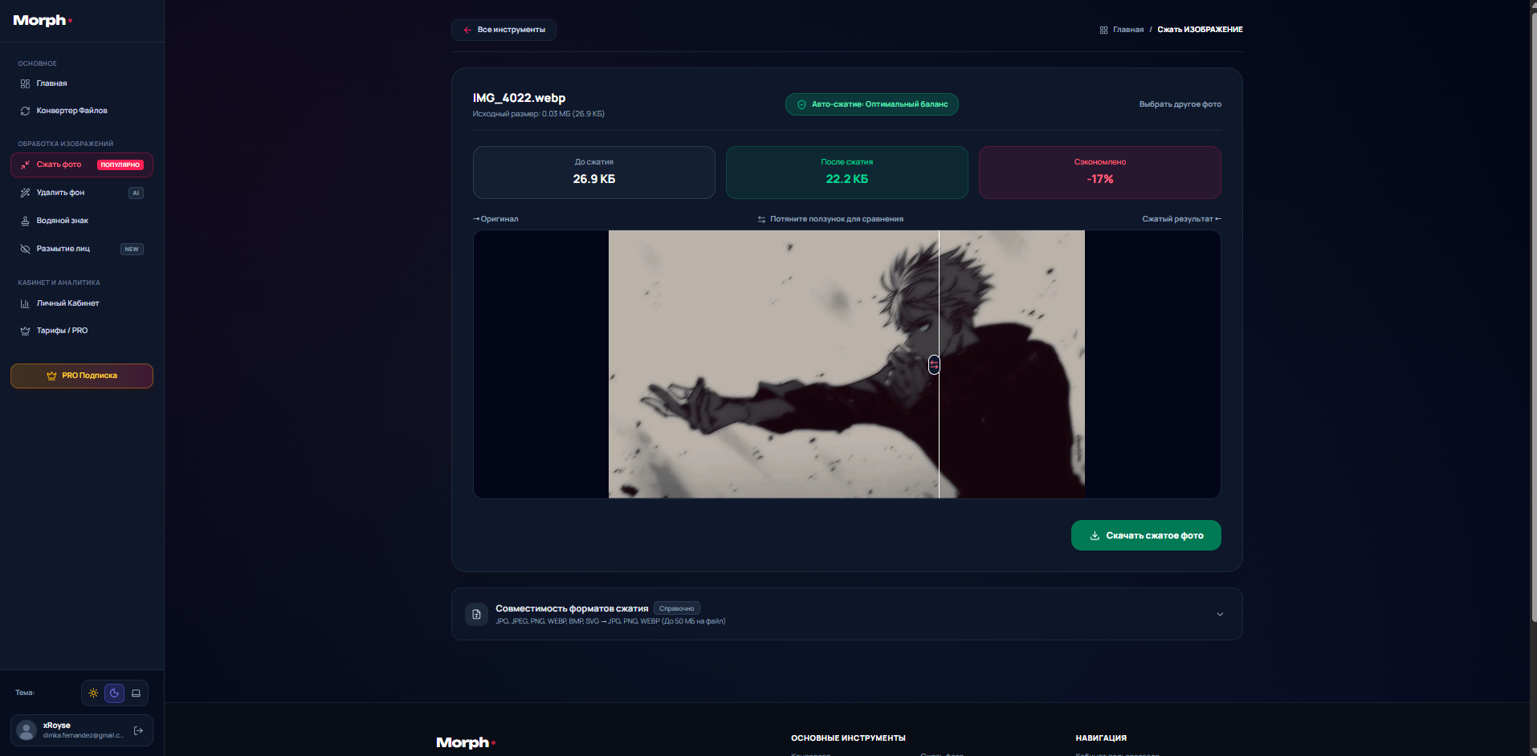Open the Удалить фон tool
This screenshot has height=756, width=1537.
[x=82, y=193]
